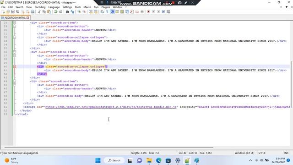Save the current file from toolbar
Screen dimensions: 293x165
tap(13, 12)
